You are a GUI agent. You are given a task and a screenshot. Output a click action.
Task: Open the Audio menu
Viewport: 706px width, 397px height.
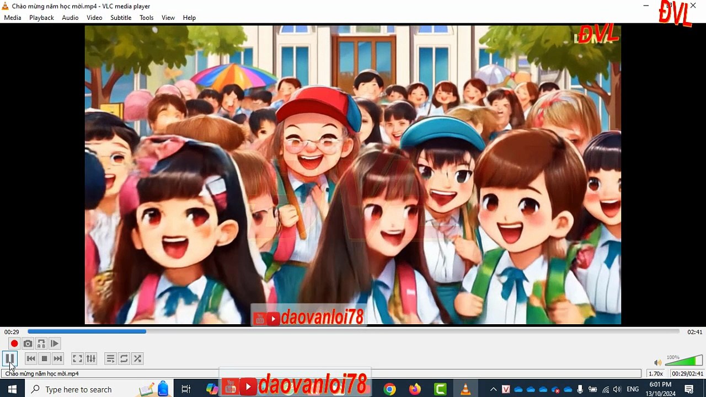click(x=70, y=18)
